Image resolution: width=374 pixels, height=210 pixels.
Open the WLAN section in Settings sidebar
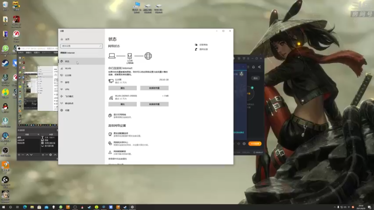click(81, 68)
